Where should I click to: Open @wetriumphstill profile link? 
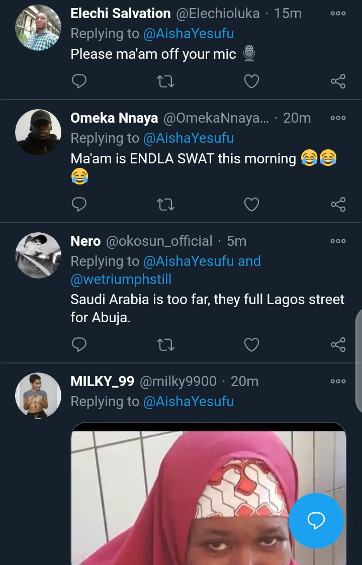click(x=121, y=279)
